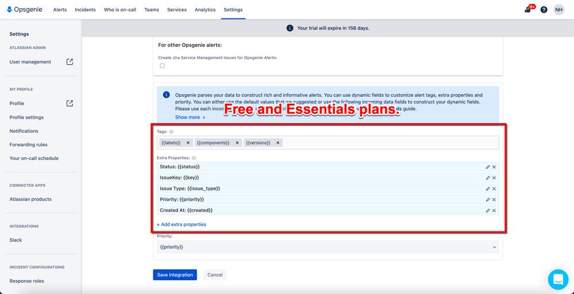Open Analytics in top navigation
Screen dimensions: 574x294
coord(205,10)
